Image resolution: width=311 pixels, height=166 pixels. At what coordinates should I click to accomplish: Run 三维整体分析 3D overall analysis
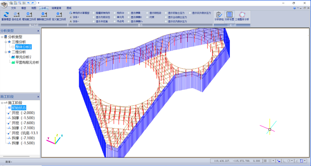tap(242, 15)
